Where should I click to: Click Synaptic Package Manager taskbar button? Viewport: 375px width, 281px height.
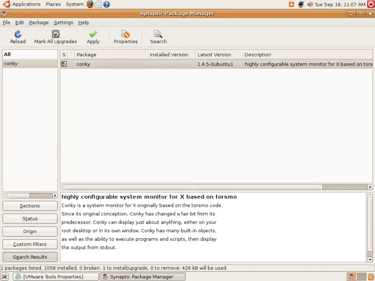(142, 277)
